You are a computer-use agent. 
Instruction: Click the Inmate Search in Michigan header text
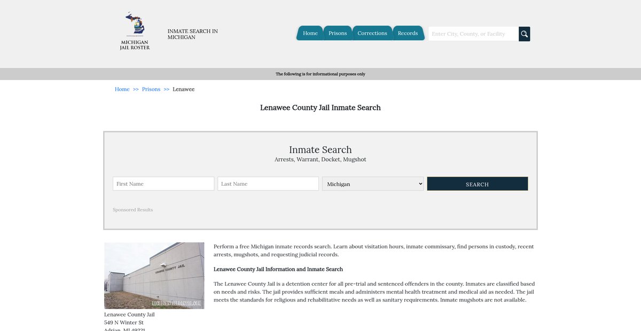(x=192, y=34)
